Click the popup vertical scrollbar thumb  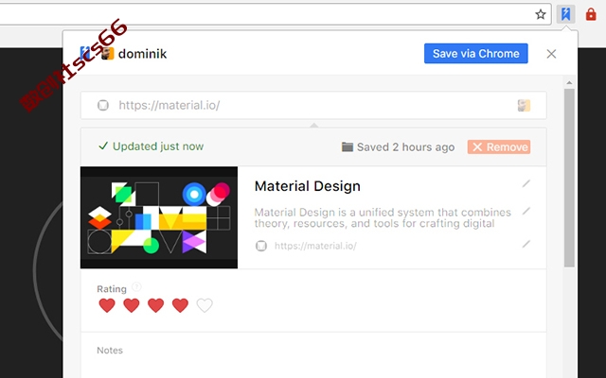coord(569,178)
